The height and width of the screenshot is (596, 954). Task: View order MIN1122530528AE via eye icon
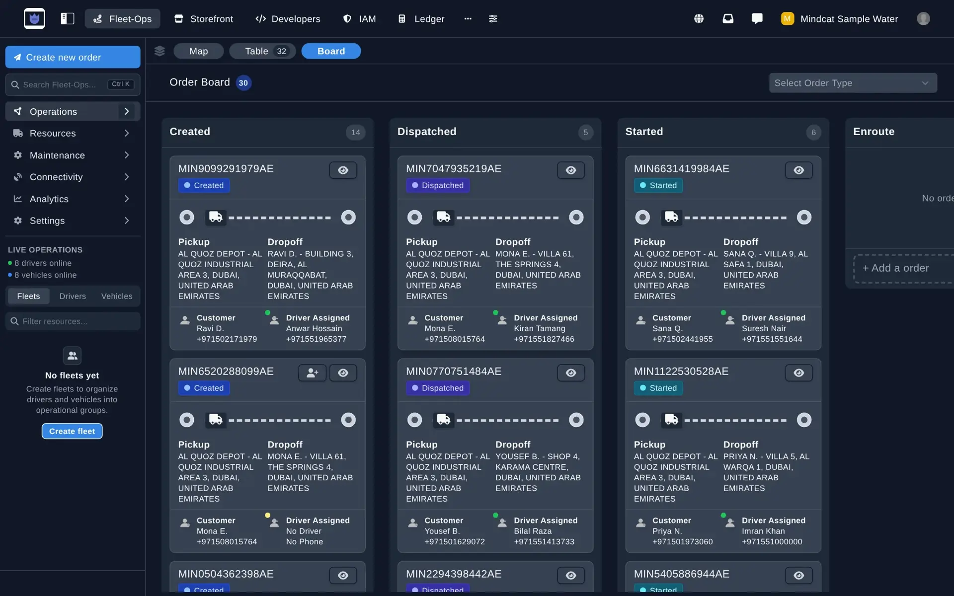(x=799, y=373)
